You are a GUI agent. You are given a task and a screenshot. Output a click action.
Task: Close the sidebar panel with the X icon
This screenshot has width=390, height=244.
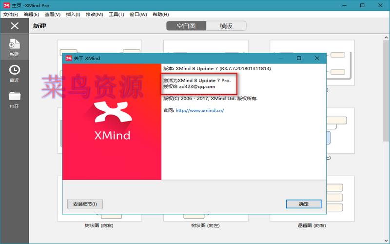tap(15, 26)
